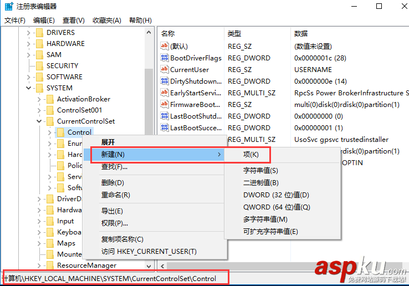Expand the ActivationBroker tree node
The image size is (409, 286).
(39, 99)
